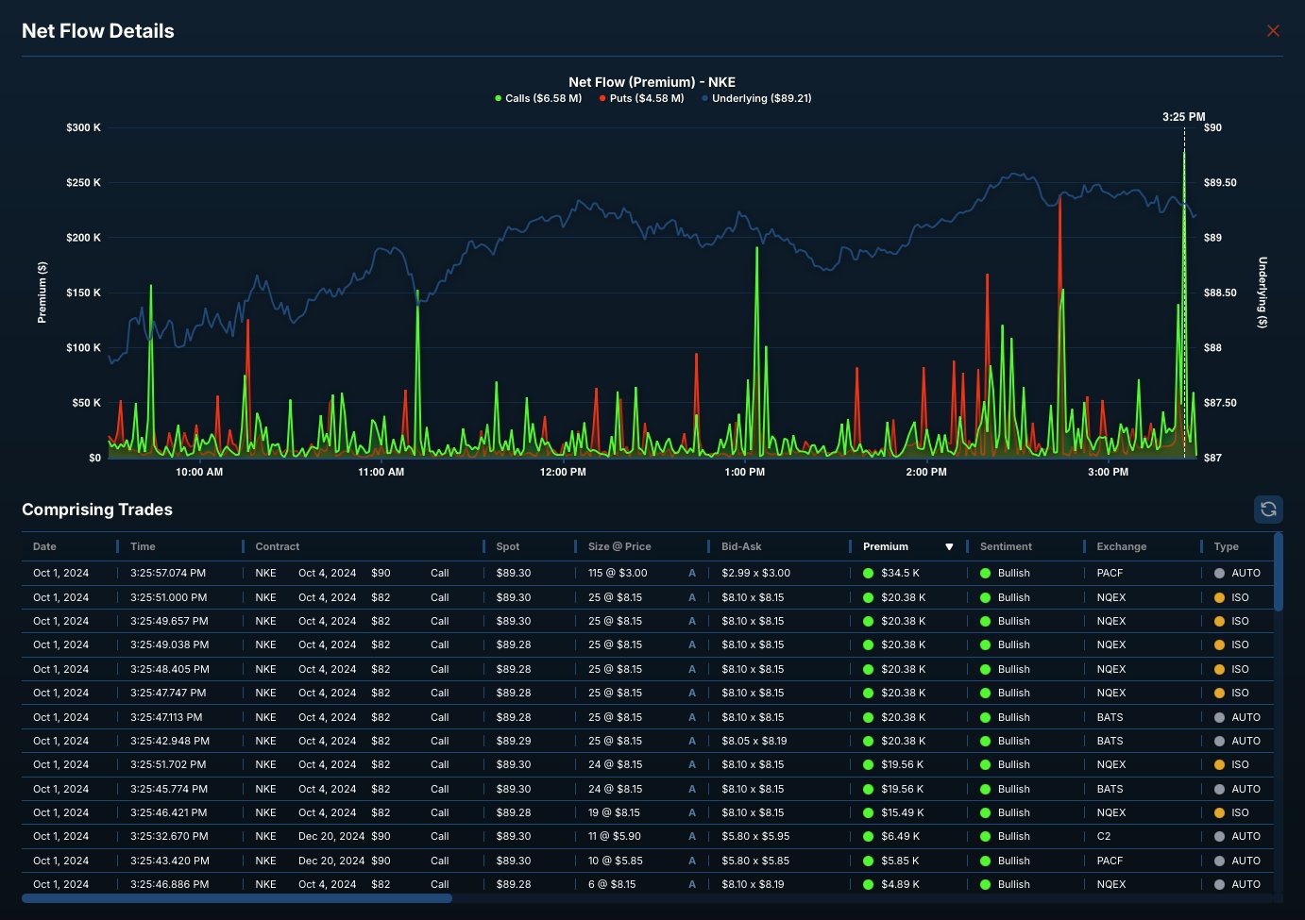This screenshot has height=920, width=1305.
Task: Sort by Date column header
Action: click(x=44, y=546)
